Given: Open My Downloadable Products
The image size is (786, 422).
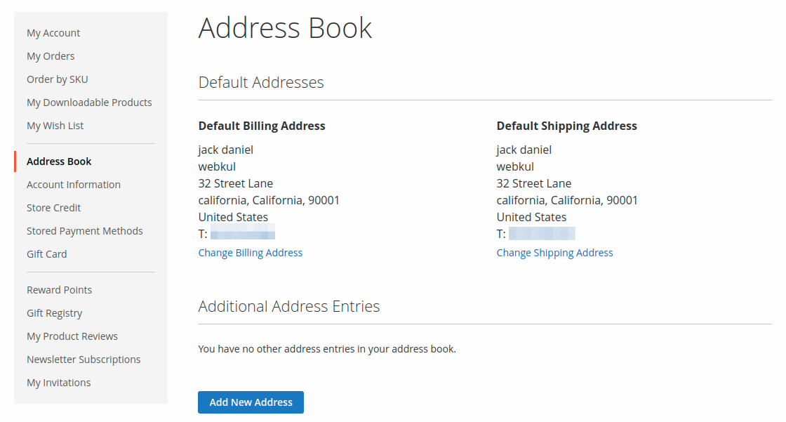Looking at the screenshot, I should 89,102.
